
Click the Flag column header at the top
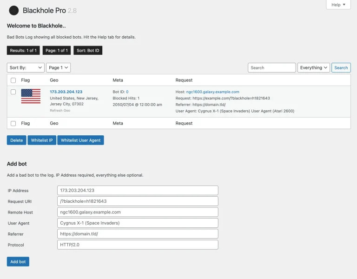point(26,80)
